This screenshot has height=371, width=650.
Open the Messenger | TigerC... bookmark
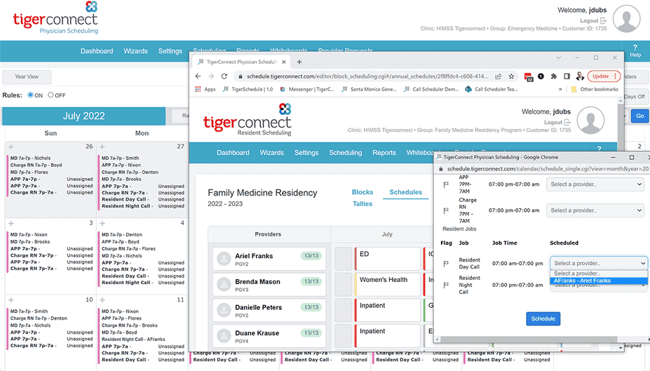coord(307,89)
